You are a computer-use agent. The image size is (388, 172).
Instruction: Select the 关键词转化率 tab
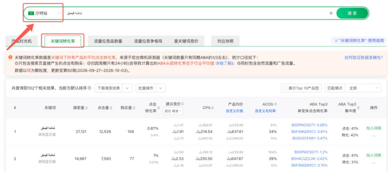pos(63,41)
